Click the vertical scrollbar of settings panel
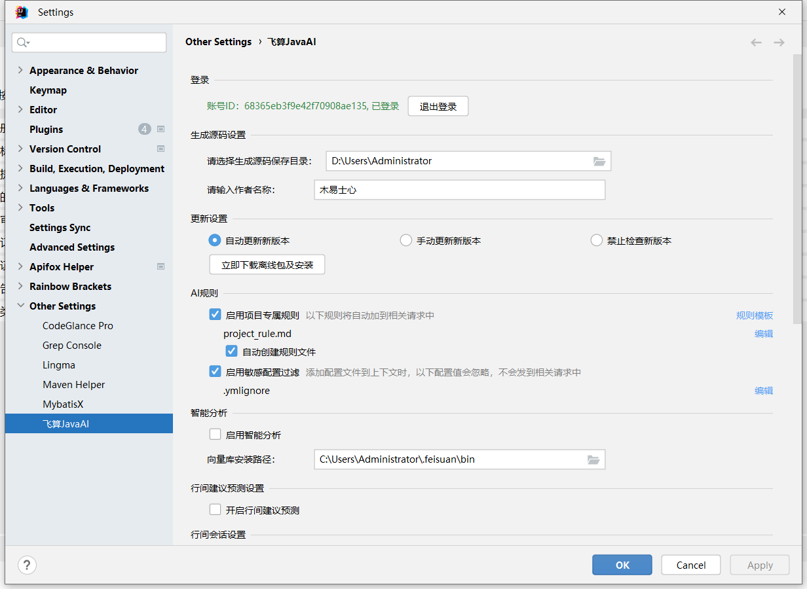 click(x=797, y=190)
